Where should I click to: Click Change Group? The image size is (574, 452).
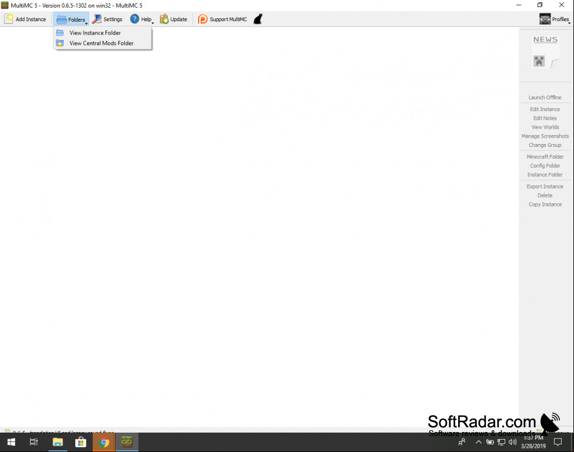pyautogui.click(x=545, y=145)
